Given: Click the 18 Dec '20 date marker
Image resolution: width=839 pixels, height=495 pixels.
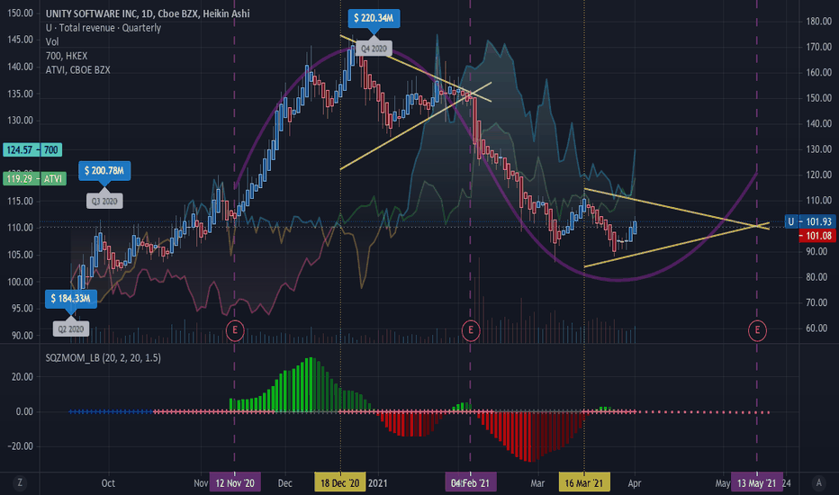Looking at the screenshot, I should point(339,483).
